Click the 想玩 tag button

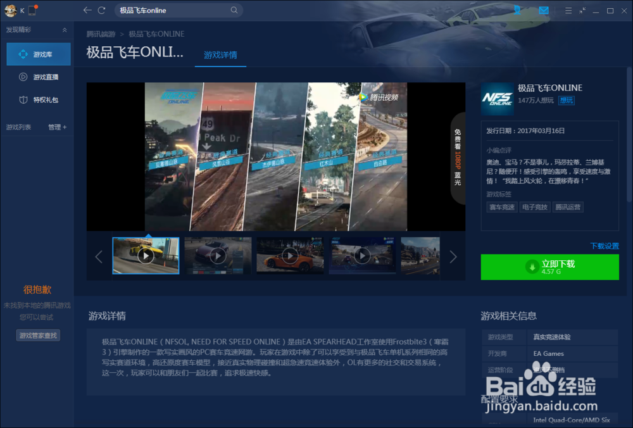click(566, 100)
